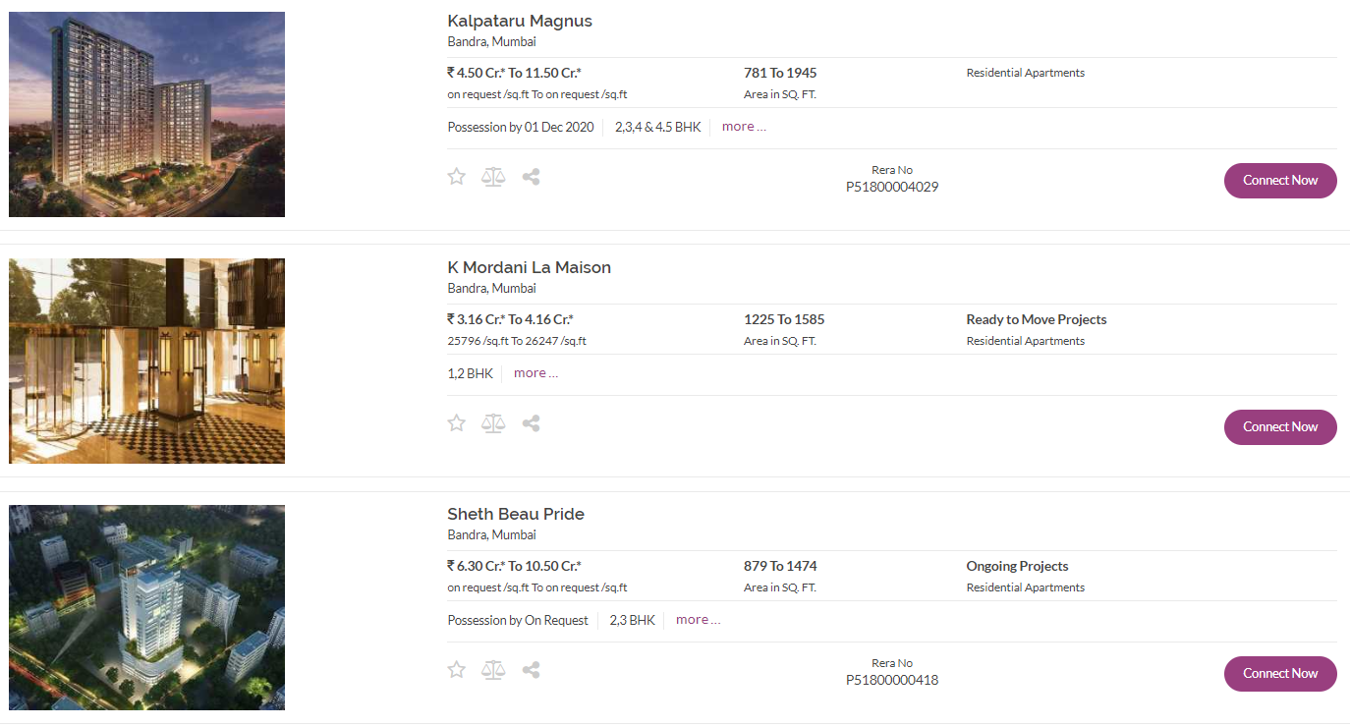Screen dimensions: 1350x726
Task: Select Rera number P51800000418
Action: click(892, 680)
